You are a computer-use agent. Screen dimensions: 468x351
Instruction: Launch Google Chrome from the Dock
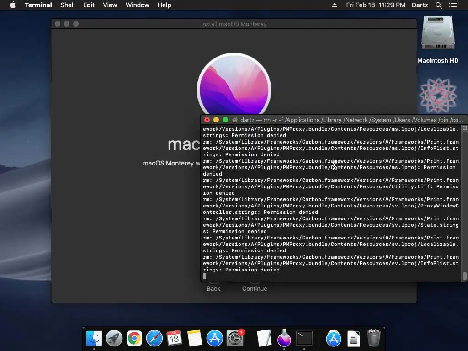tap(134, 339)
